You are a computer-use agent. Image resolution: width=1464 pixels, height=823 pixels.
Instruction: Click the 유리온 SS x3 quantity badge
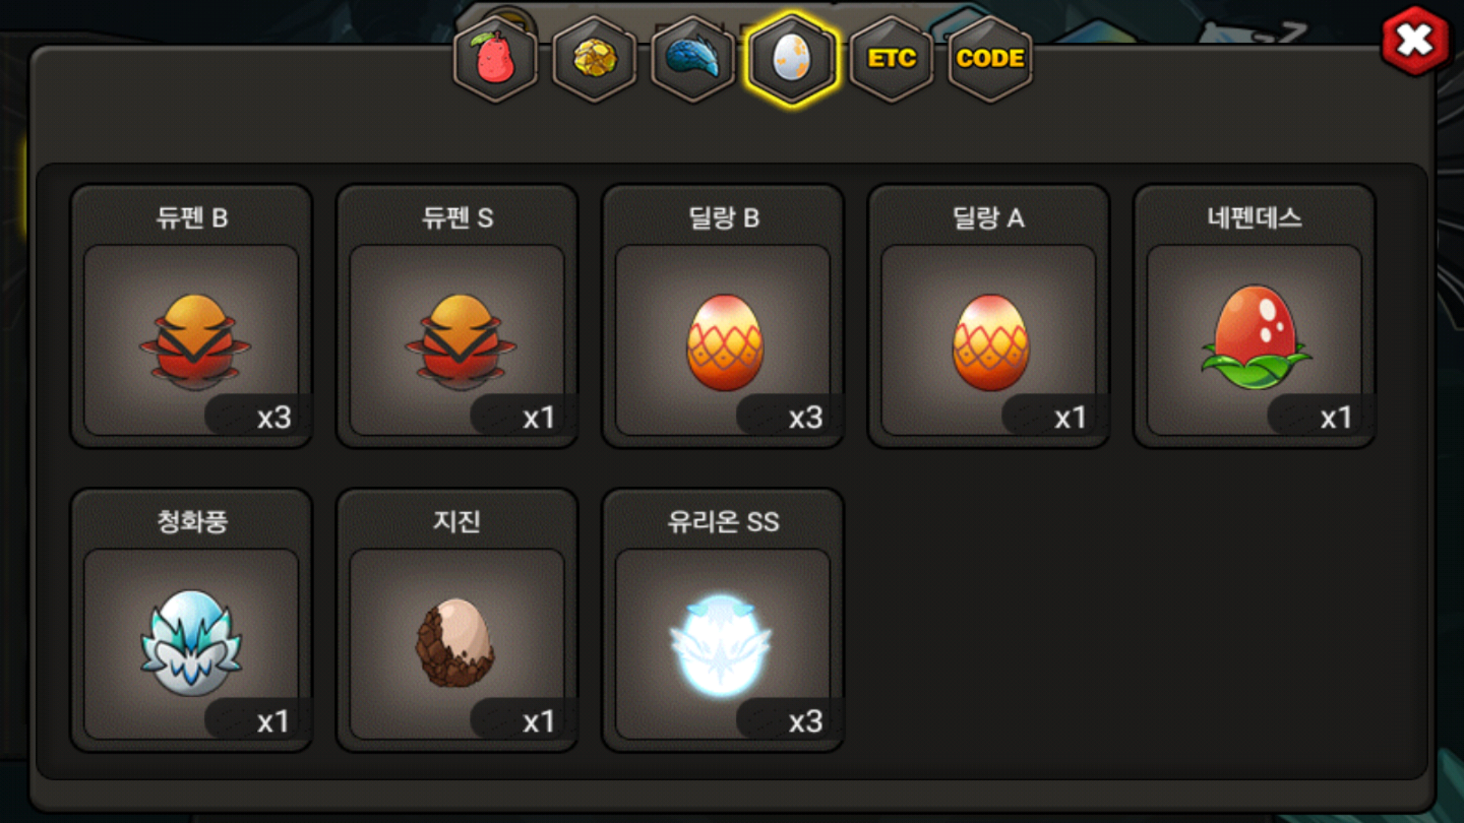coord(789,720)
